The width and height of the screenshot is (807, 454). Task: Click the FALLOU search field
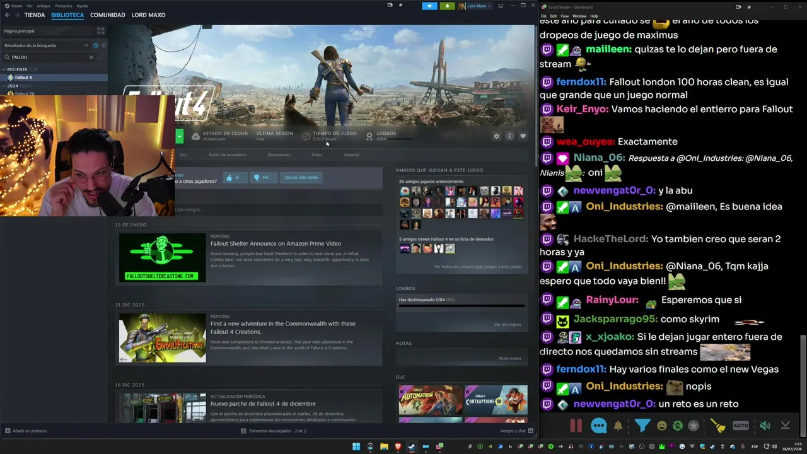click(47, 57)
